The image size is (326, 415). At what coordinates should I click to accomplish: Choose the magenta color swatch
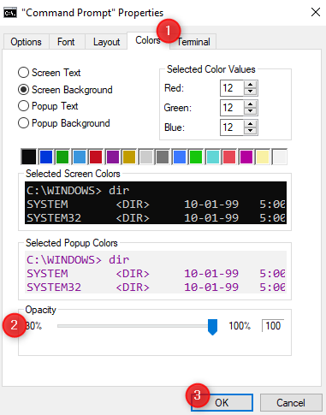pos(246,157)
